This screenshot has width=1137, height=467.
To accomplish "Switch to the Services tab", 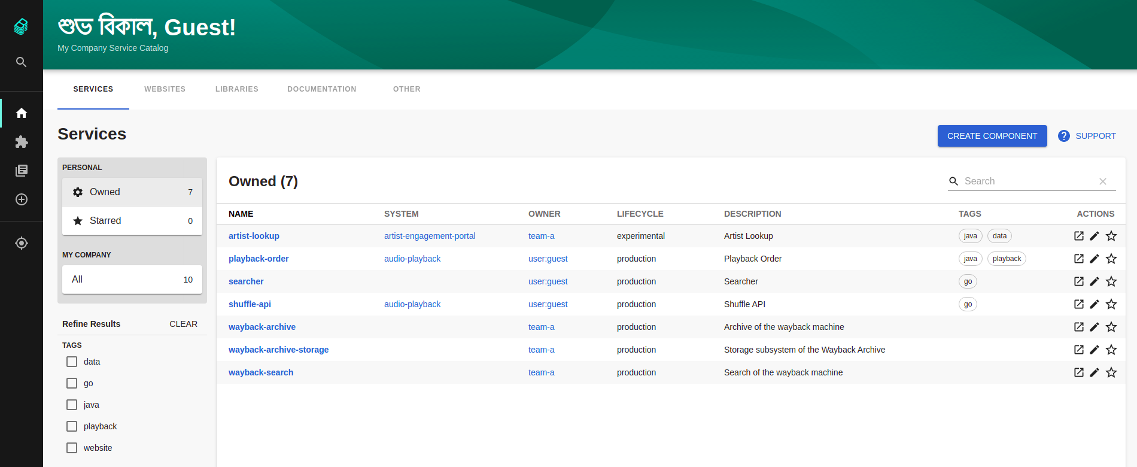I will click(x=93, y=89).
